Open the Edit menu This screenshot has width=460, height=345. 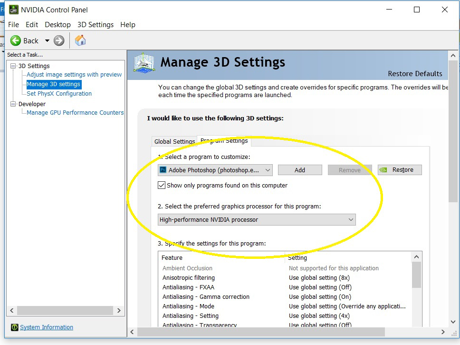pyautogui.click(x=32, y=25)
